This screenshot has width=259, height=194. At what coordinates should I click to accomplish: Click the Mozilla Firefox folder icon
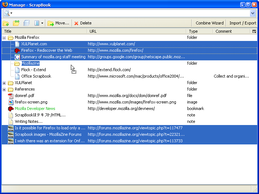click(x=11, y=38)
